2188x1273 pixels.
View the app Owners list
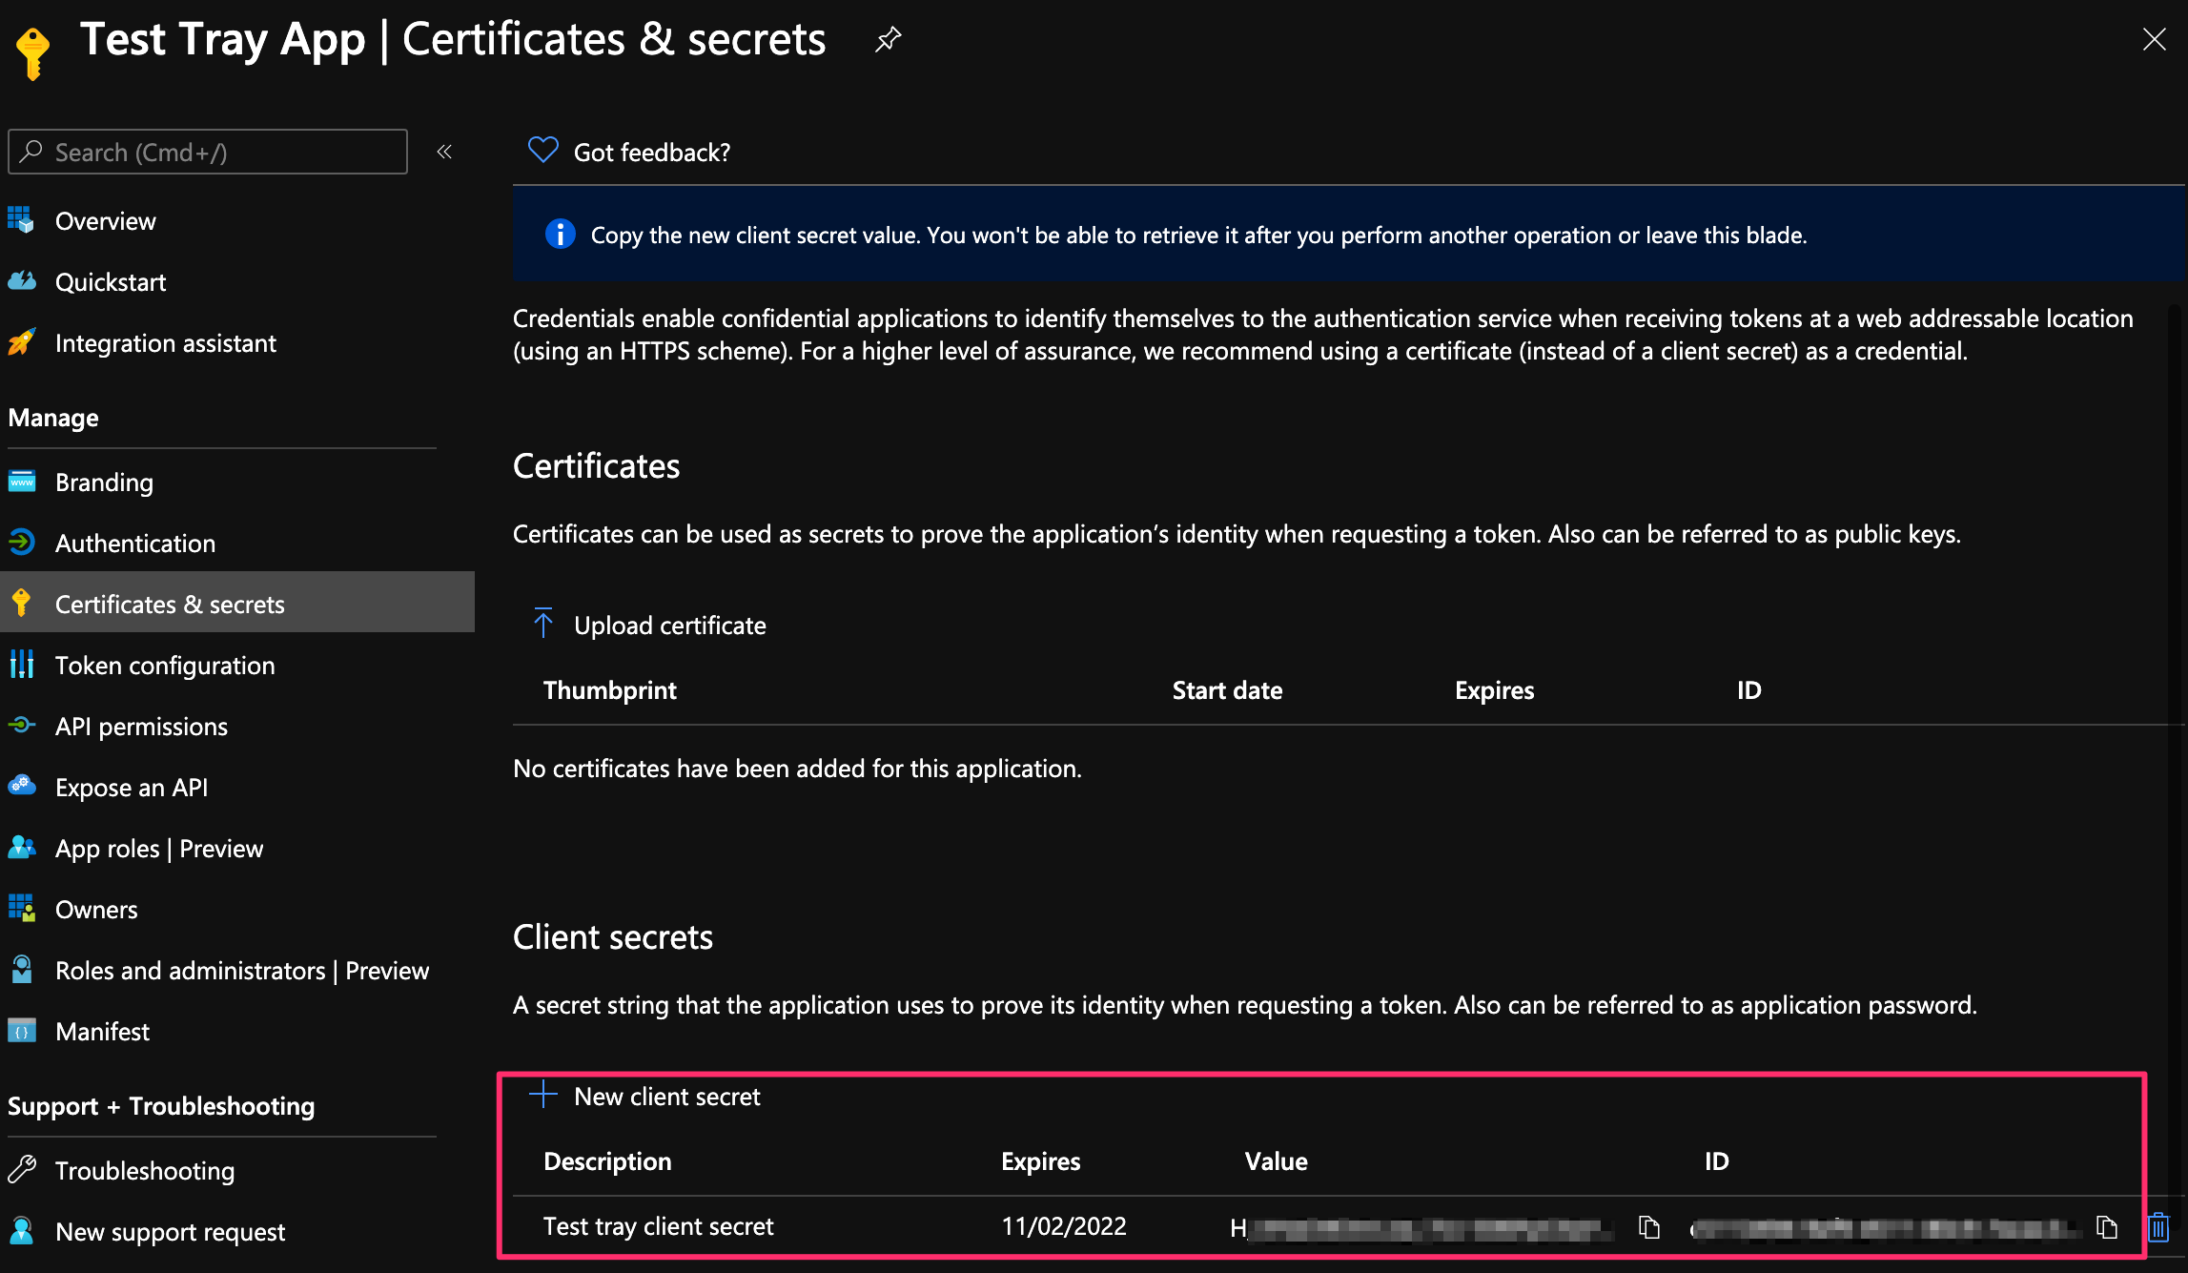click(x=95, y=909)
